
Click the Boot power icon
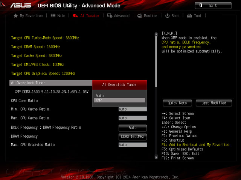167,16
